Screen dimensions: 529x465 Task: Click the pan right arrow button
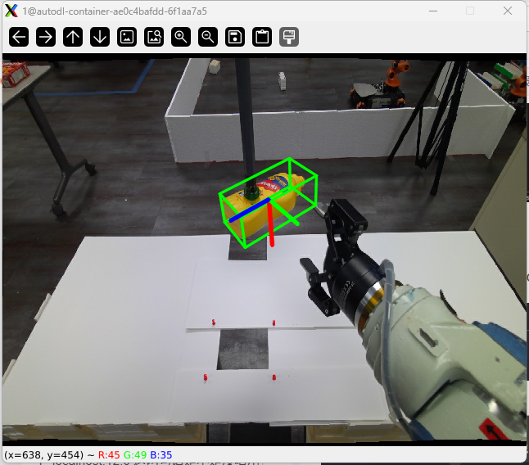point(46,37)
